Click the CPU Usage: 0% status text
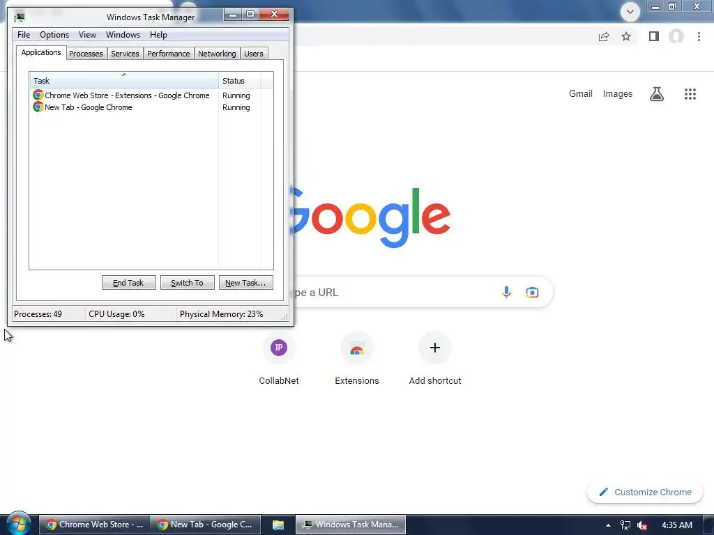The width and height of the screenshot is (714, 535). [x=116, y=314]
